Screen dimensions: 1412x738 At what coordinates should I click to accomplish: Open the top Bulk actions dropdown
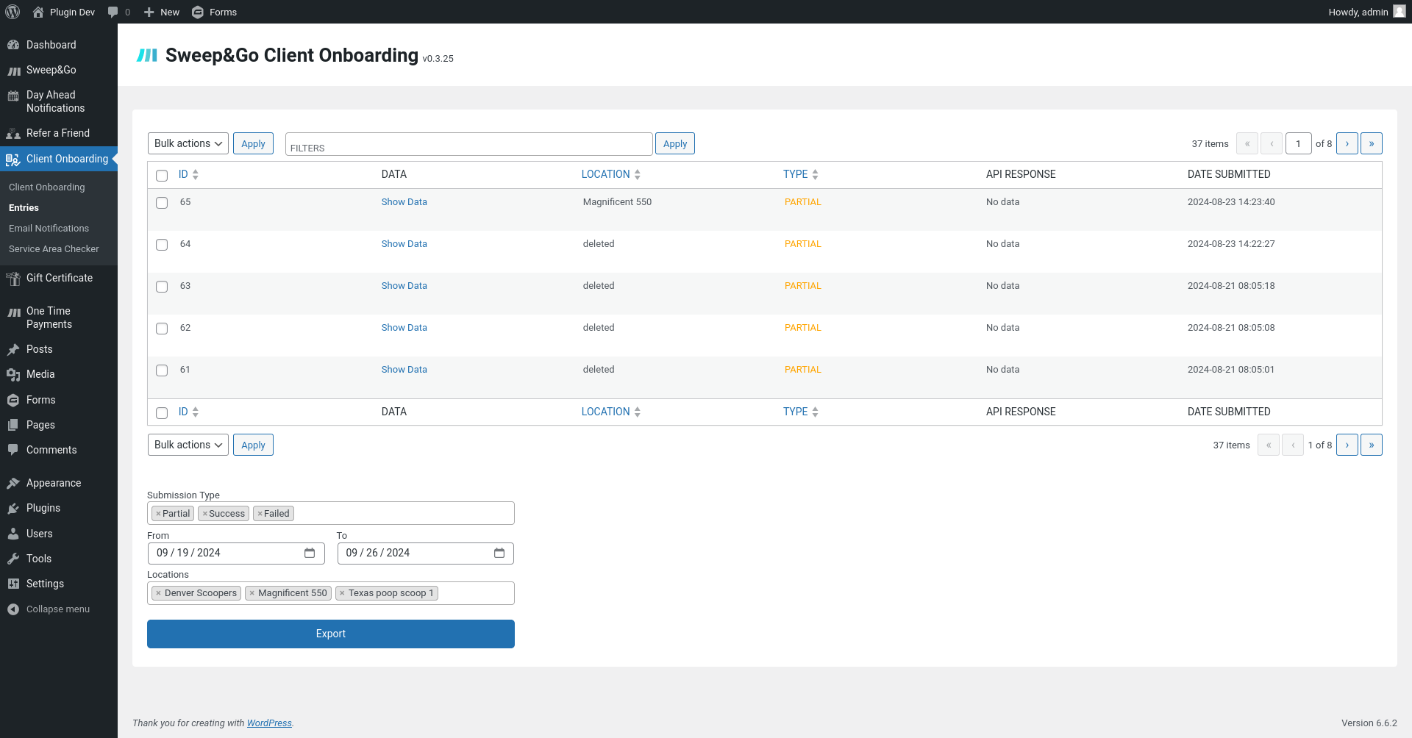(188, 143)
